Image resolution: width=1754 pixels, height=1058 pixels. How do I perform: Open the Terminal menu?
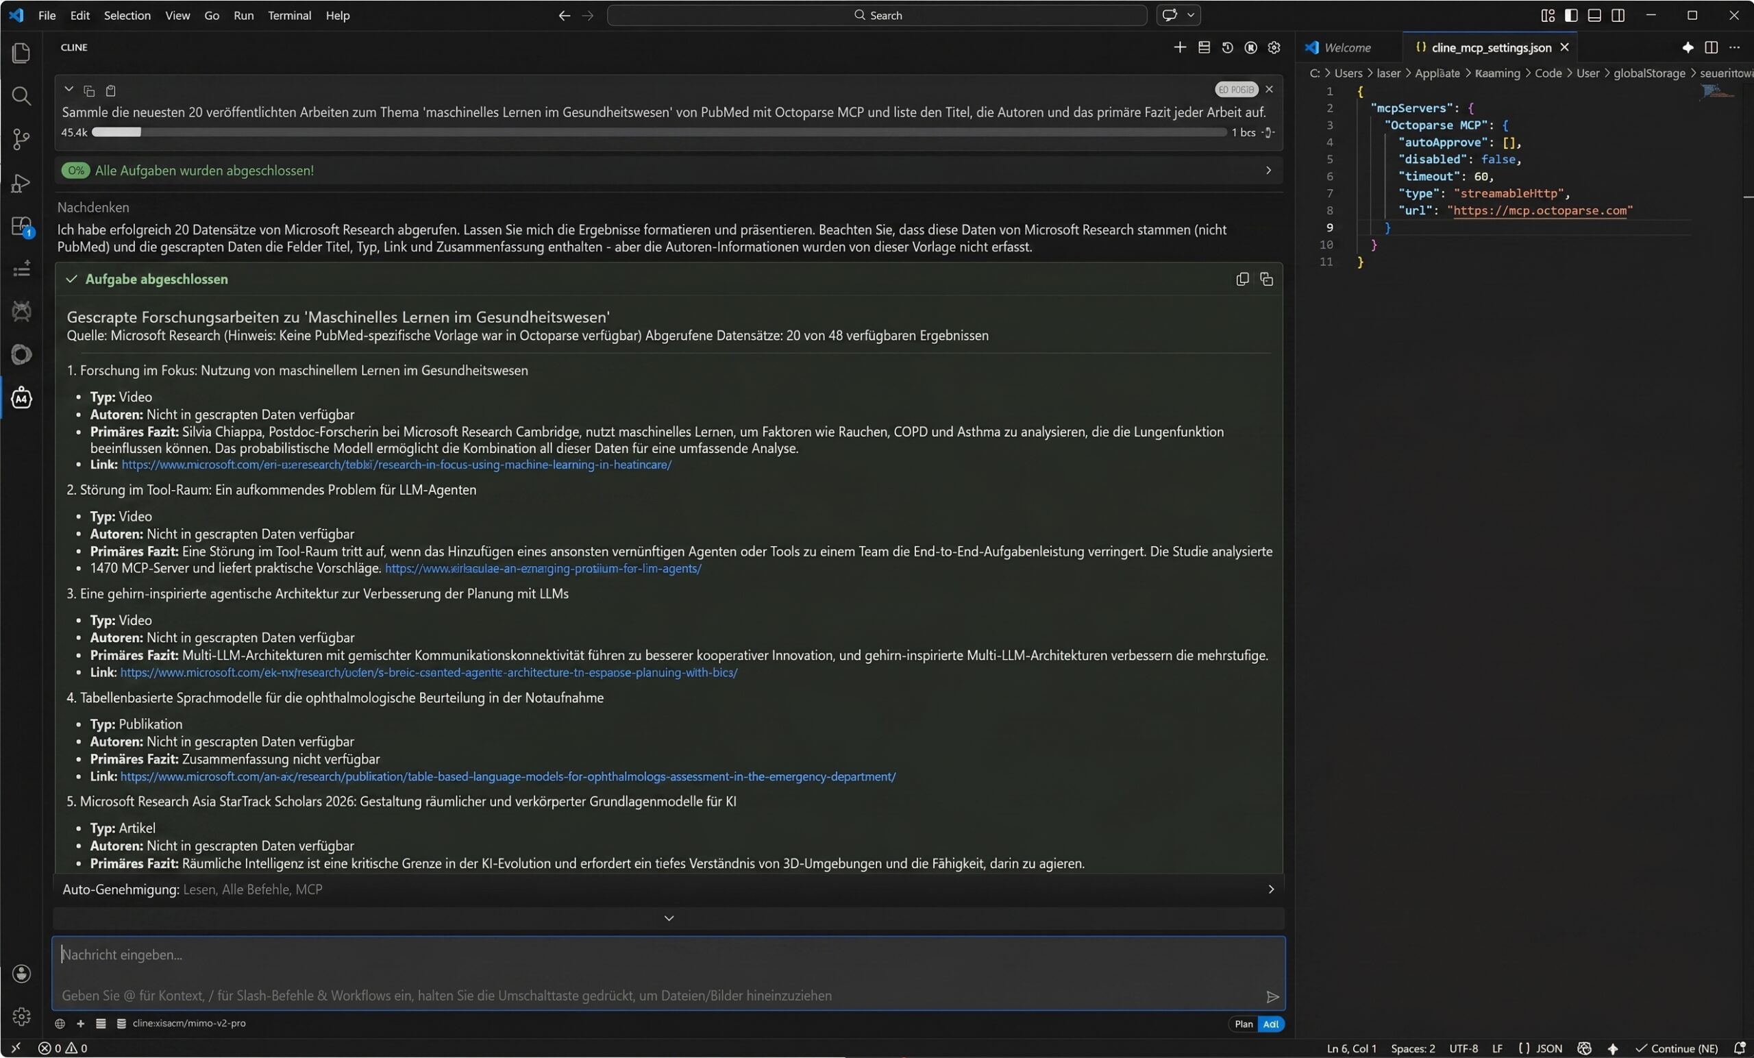(289, 15)
